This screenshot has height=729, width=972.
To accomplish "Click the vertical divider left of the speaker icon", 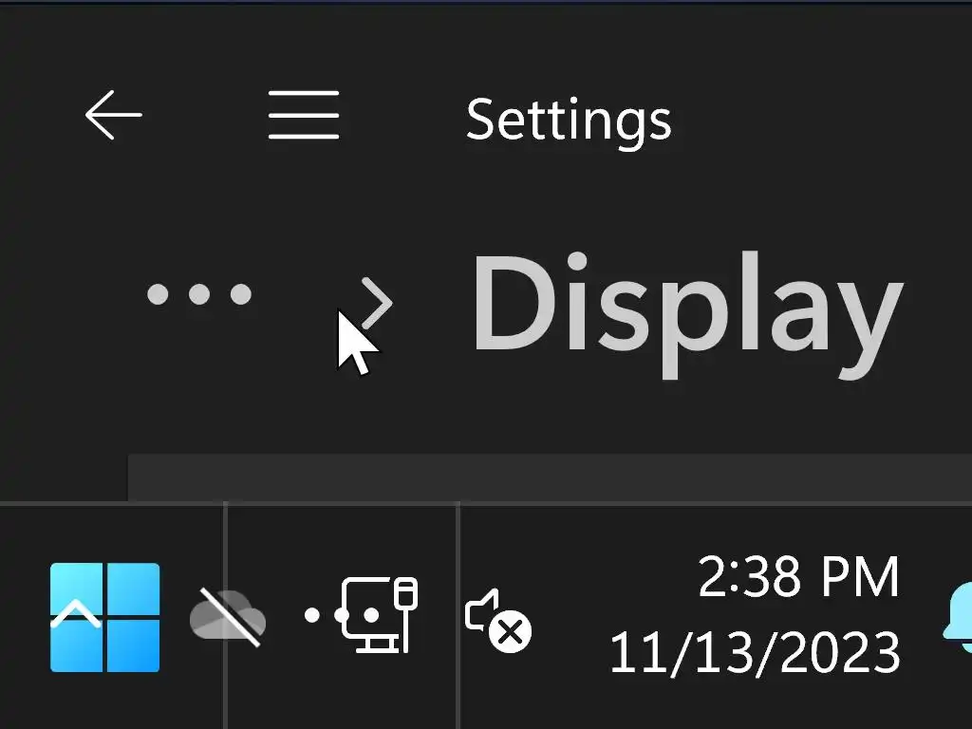I will tap(458, 615).
